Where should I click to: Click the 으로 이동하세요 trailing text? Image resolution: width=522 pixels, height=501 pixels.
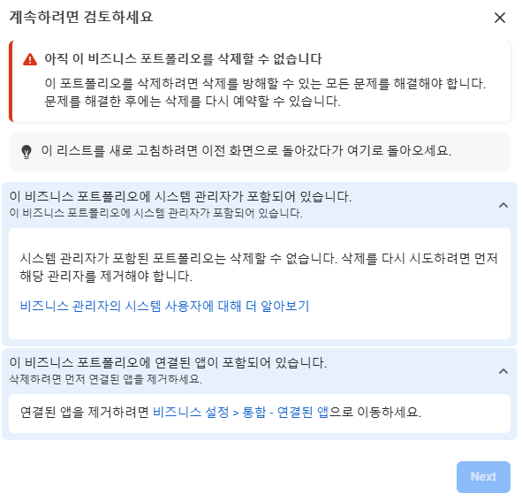pyautogui.click(x=374, y=413)
